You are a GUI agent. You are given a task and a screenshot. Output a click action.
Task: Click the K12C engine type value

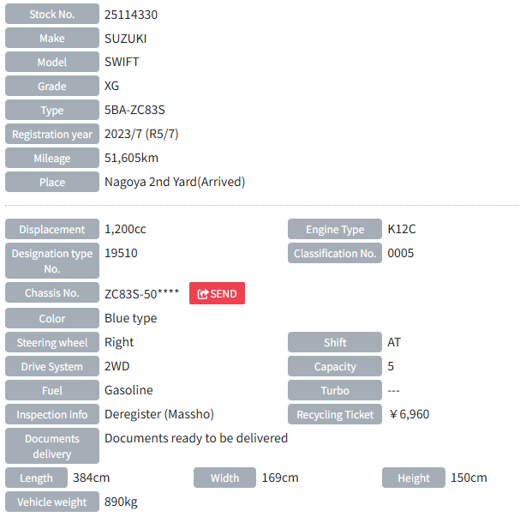[x=402, y=230]
